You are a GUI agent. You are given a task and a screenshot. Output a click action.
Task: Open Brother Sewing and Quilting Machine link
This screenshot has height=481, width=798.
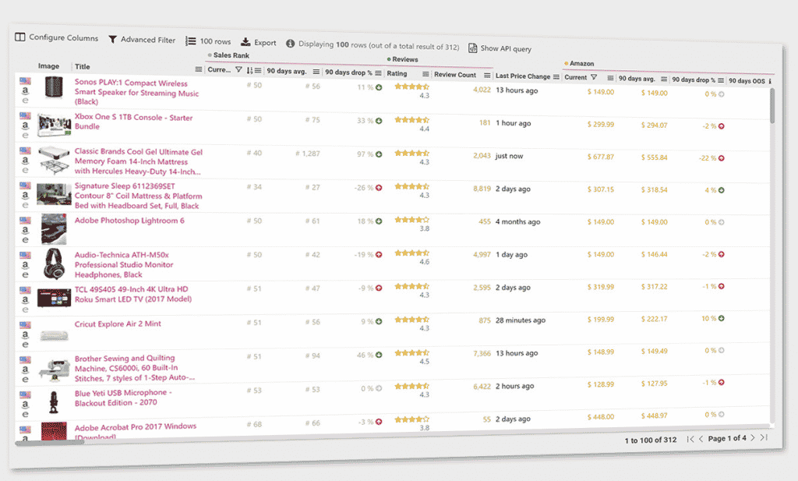[x=134, y=368]
